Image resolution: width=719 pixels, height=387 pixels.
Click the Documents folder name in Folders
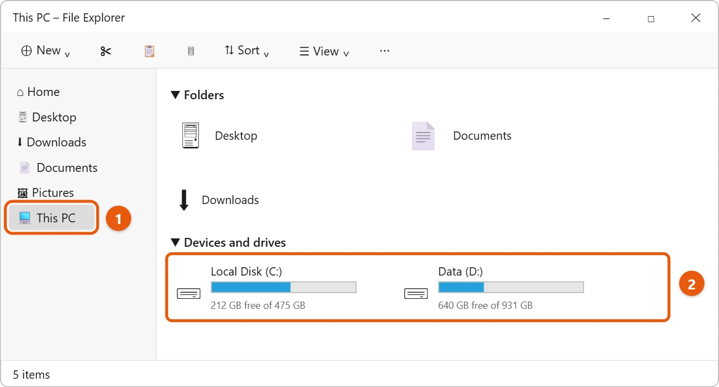pos(482,136)
